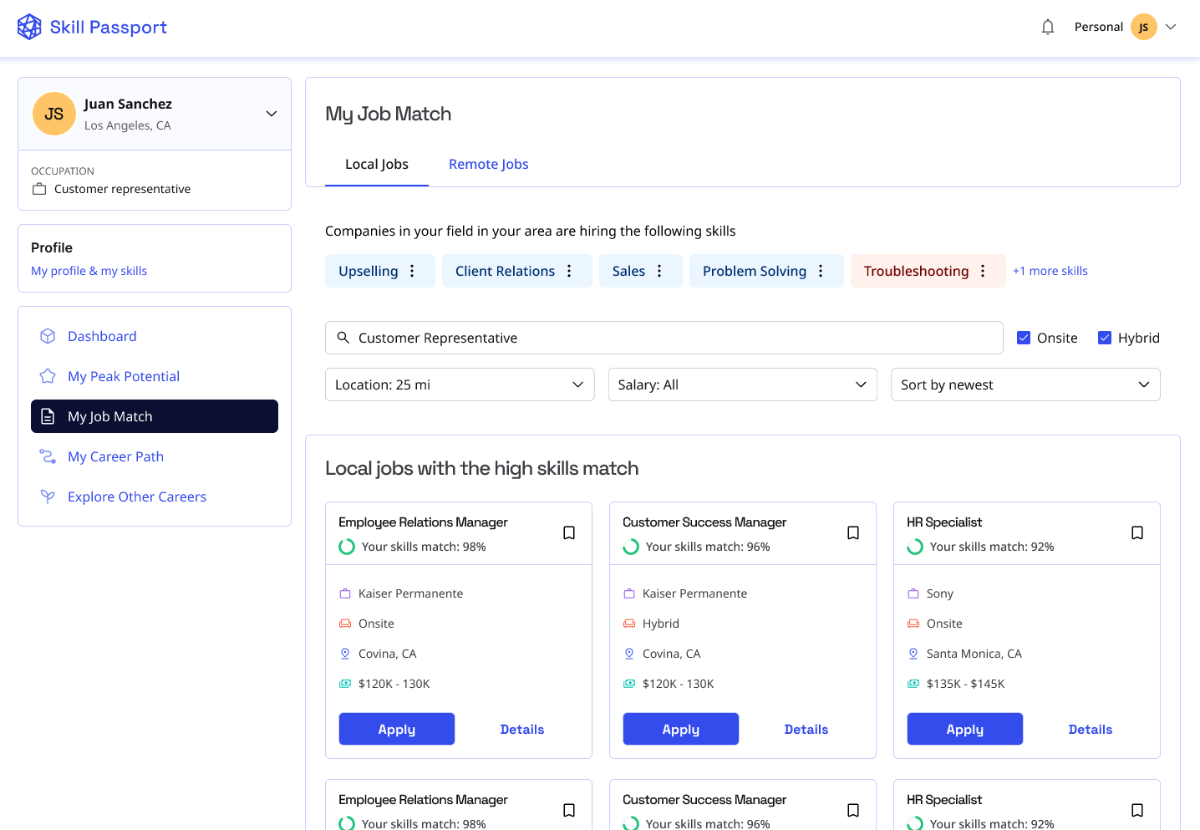
Task: Click the My Peak Potential star icon
Action: coord(48,376)
